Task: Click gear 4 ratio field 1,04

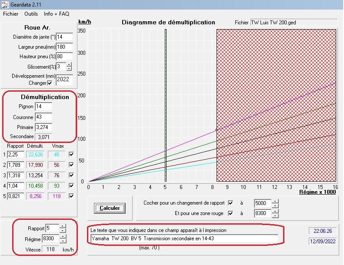Action: pos(16,186)
